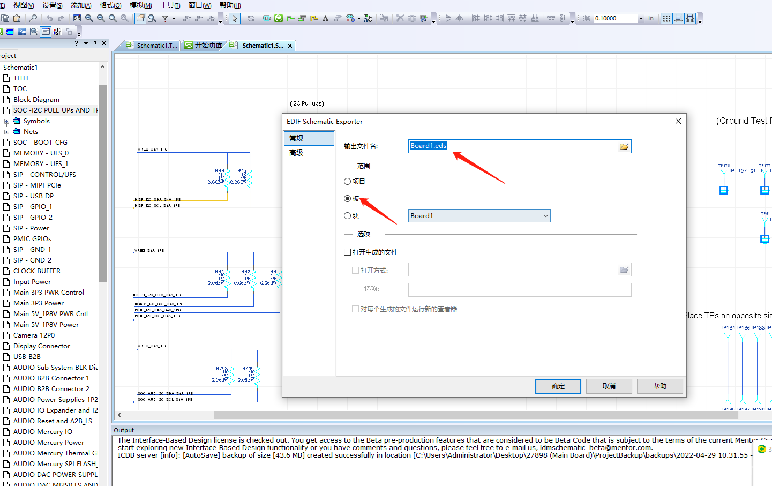Click the schematic horizontal scrollbar

point(476,415)
